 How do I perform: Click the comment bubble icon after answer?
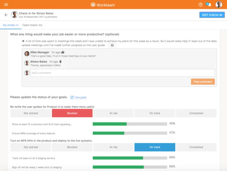coord(112,45)
